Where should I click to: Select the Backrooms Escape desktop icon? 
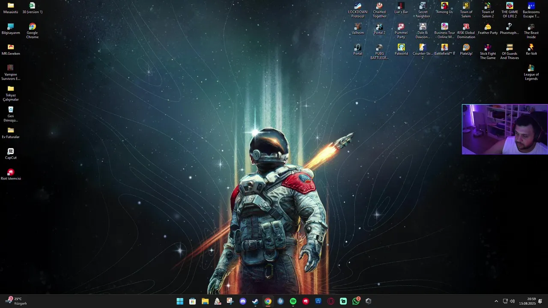click(531, 10)
